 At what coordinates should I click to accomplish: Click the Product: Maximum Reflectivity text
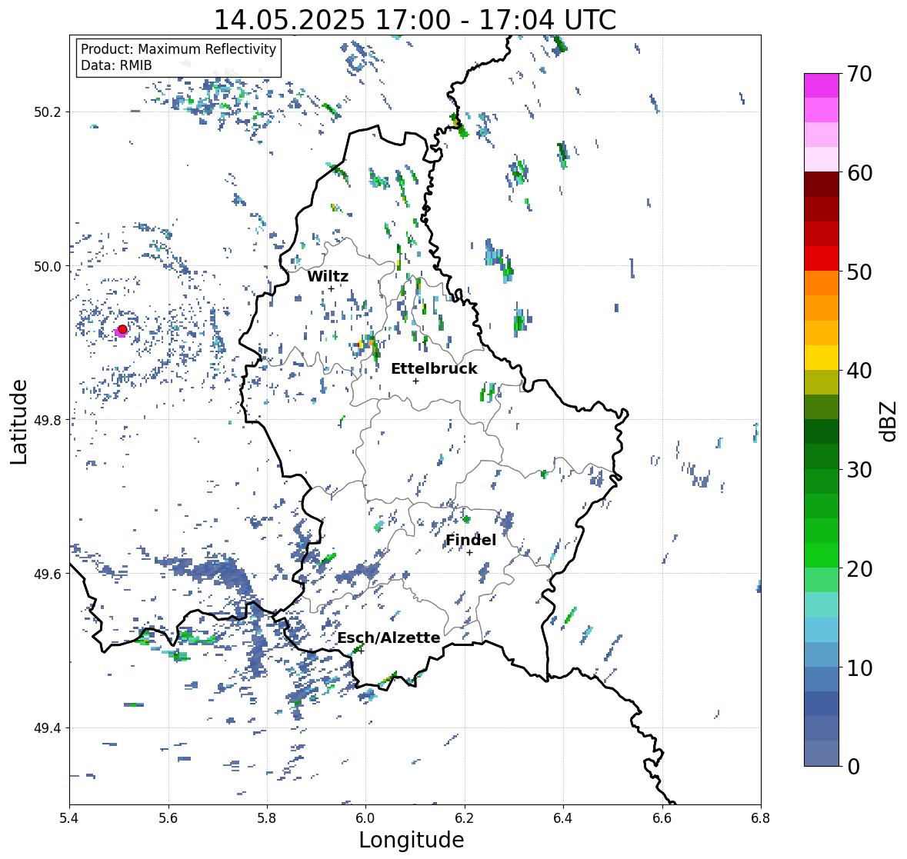click(178, 49)
